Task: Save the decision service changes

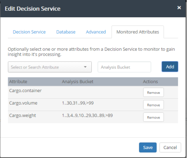Action: tap(148, 147)
